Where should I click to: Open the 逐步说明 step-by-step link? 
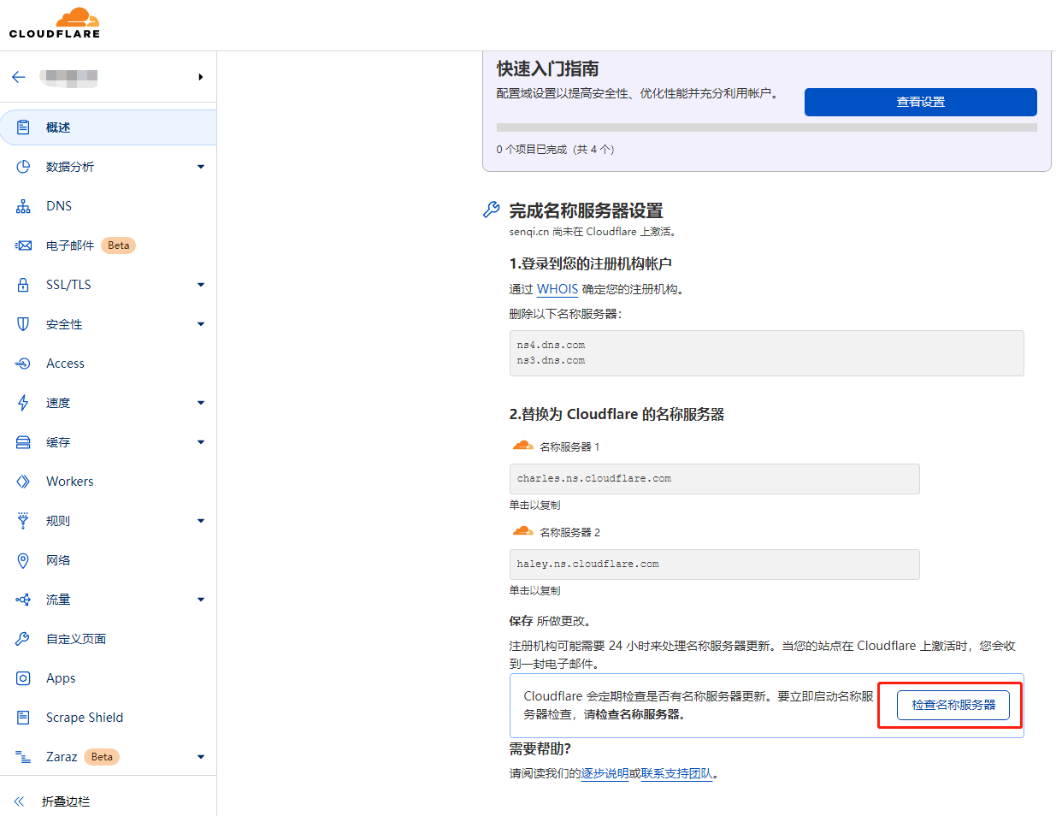click(x=605, y=773)
